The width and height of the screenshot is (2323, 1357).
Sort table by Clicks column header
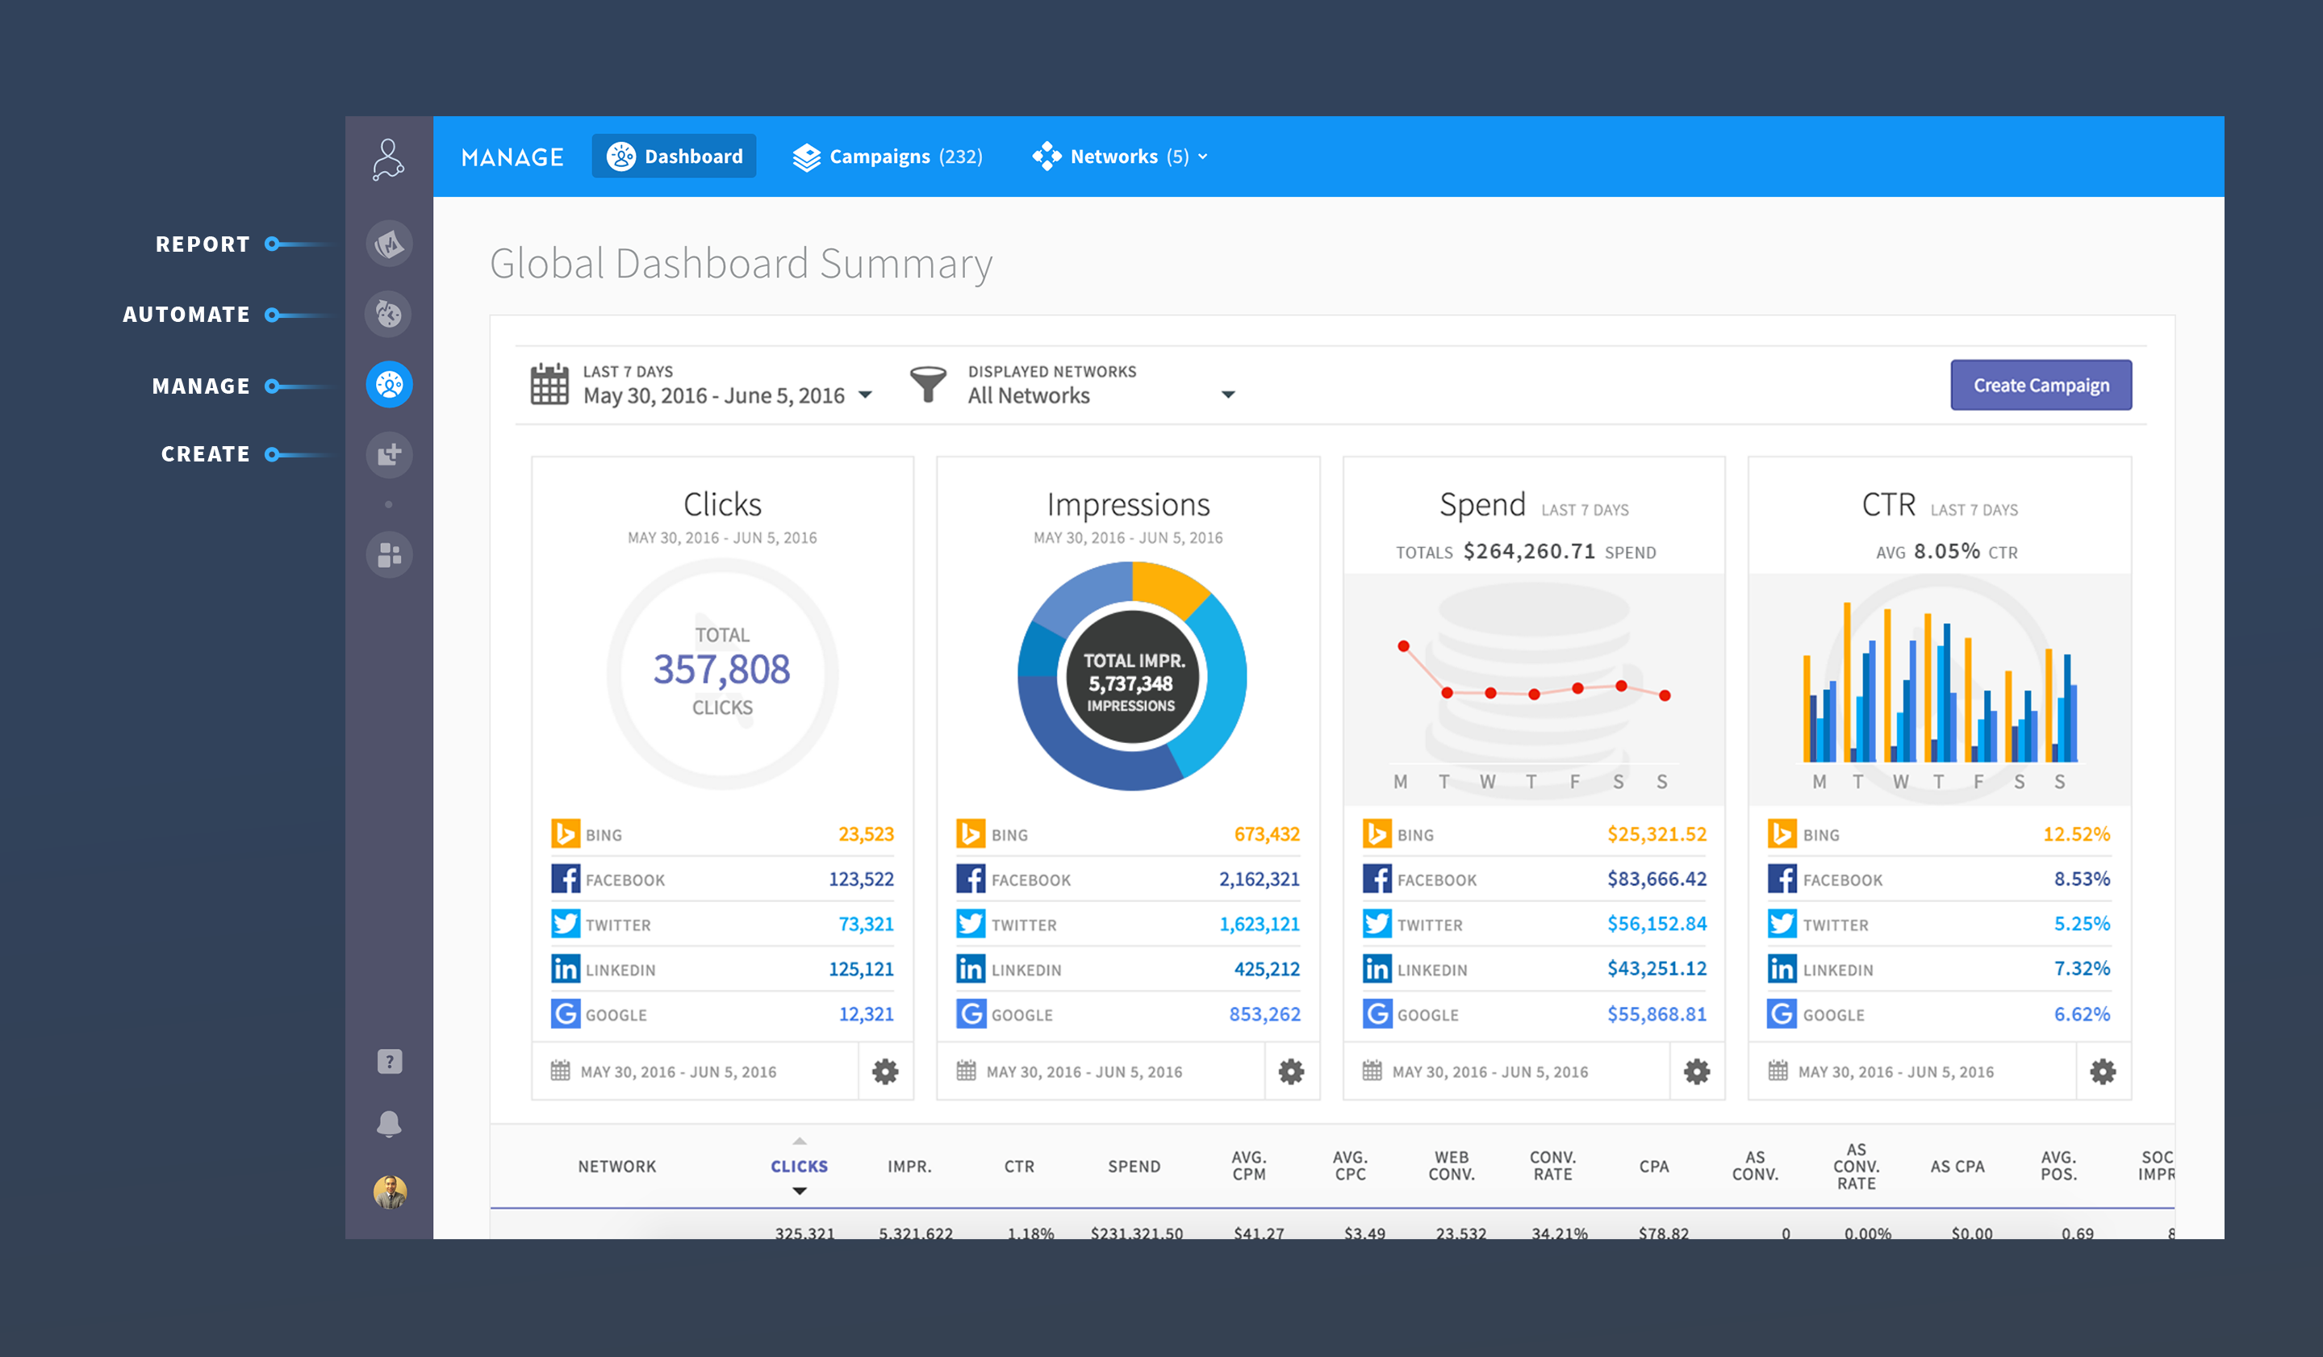click(x=798, y=1166)
